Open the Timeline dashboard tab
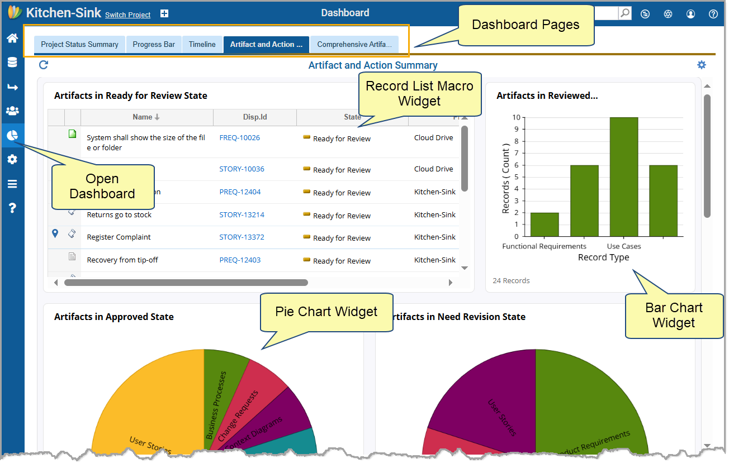Viewport: 729px width, 468px height. coord(202,45)
